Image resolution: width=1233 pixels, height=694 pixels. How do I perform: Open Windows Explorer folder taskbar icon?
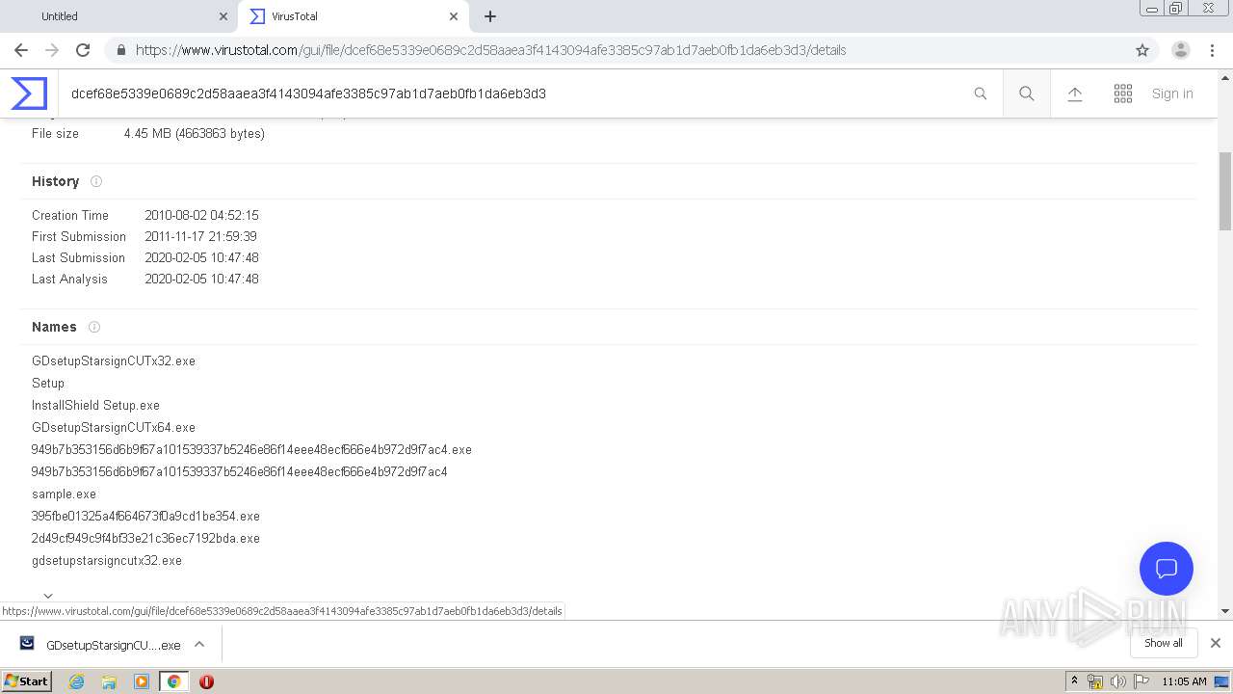(x=109, y=681)
